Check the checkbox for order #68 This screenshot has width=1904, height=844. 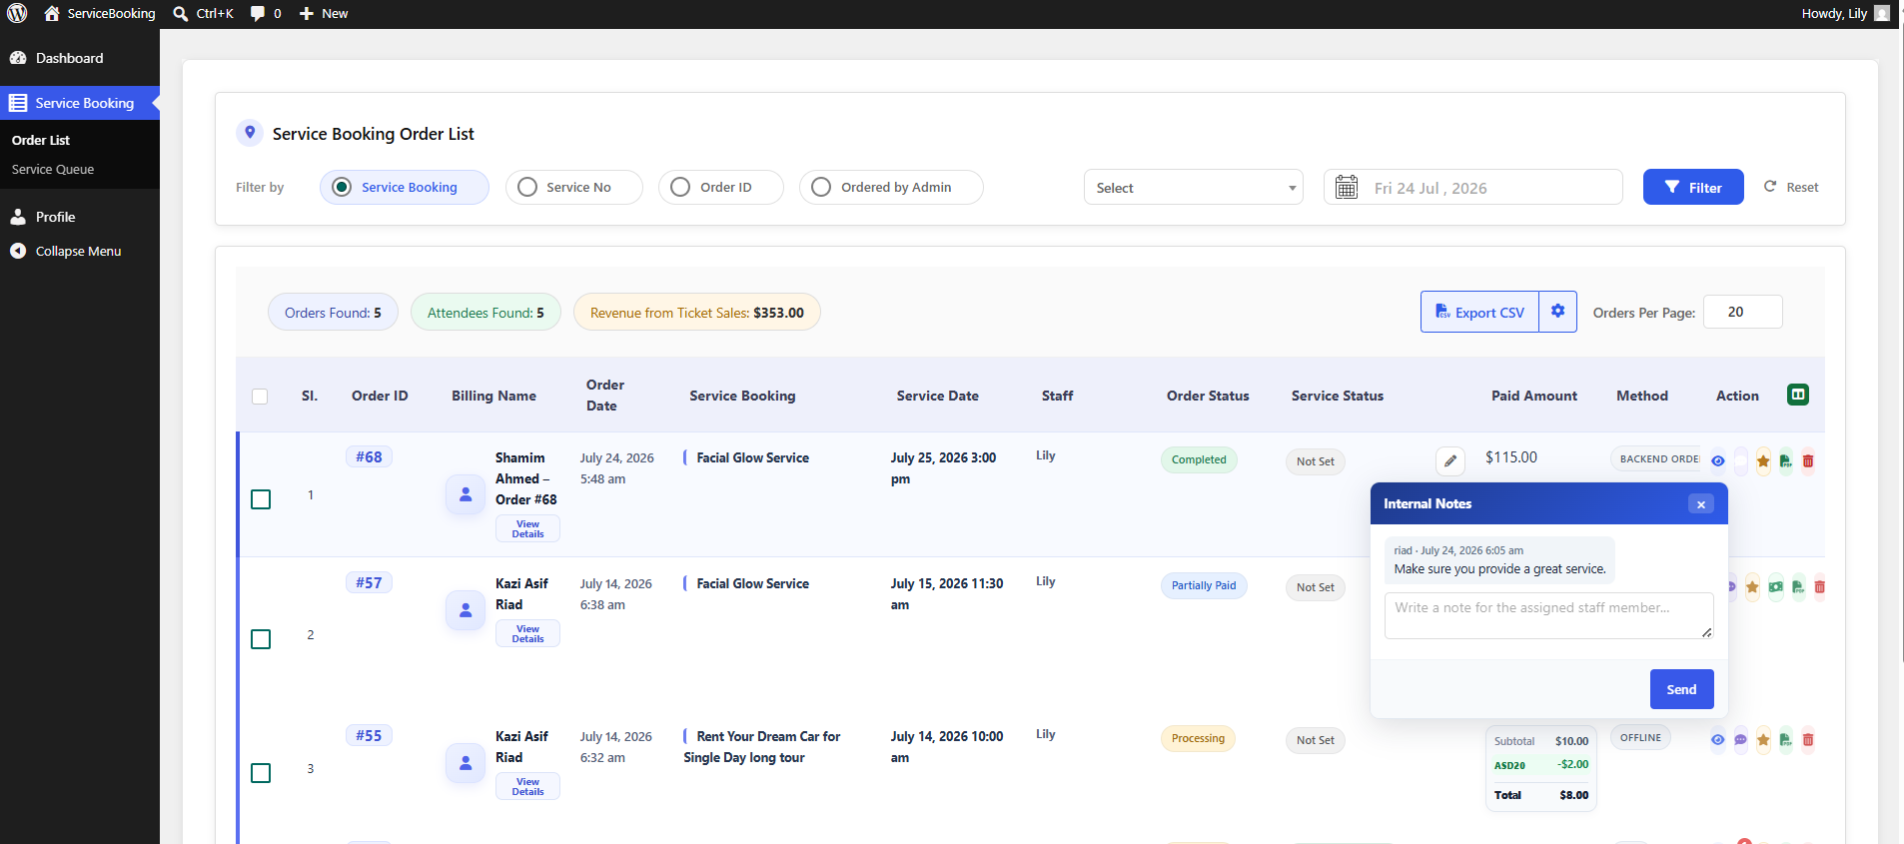[261, 498]
